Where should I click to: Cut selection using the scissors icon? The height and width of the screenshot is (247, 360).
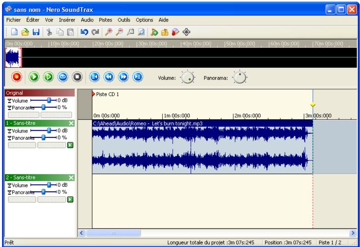pos(49,32)
